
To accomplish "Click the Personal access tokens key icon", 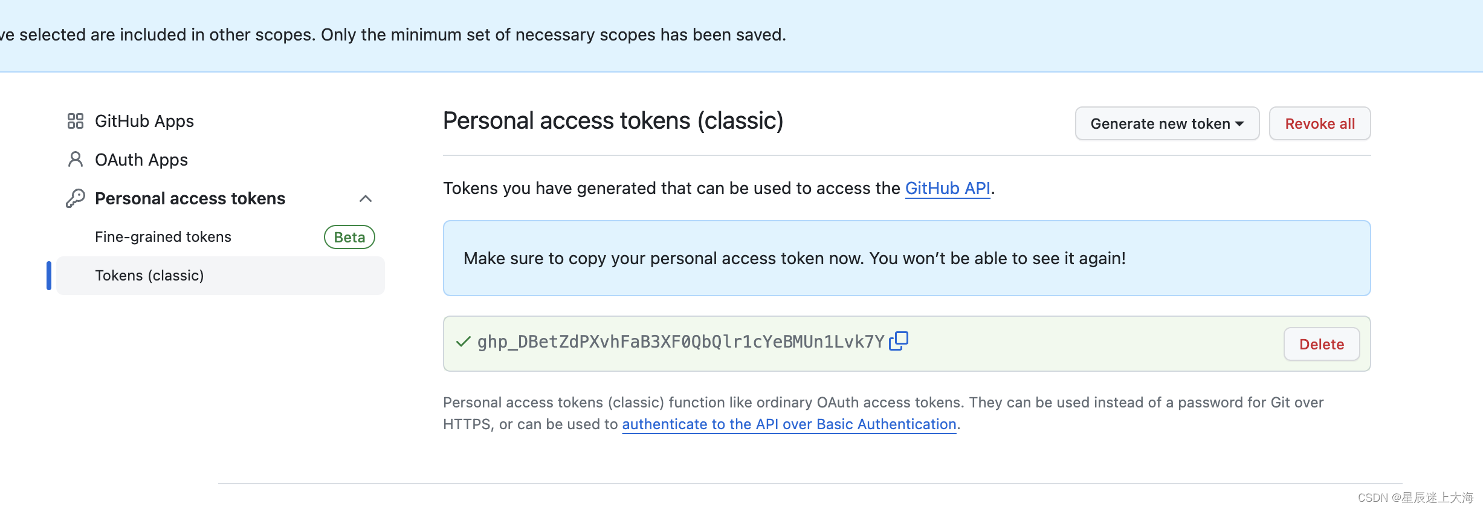I will point(75,198).
